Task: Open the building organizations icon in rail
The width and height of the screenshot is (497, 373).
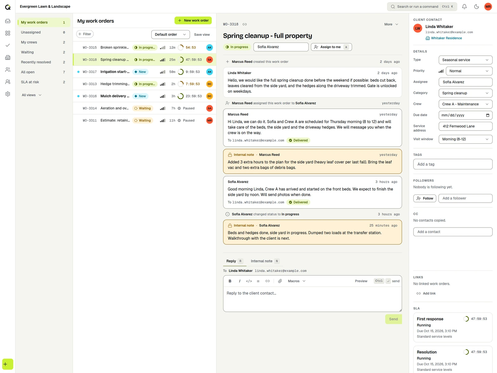Action: 8,58
